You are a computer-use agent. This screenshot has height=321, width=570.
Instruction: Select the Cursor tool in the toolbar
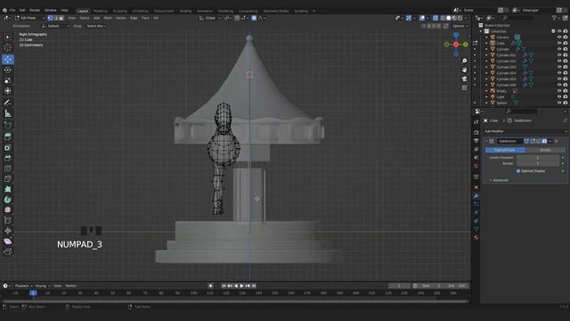pos(8,47)
